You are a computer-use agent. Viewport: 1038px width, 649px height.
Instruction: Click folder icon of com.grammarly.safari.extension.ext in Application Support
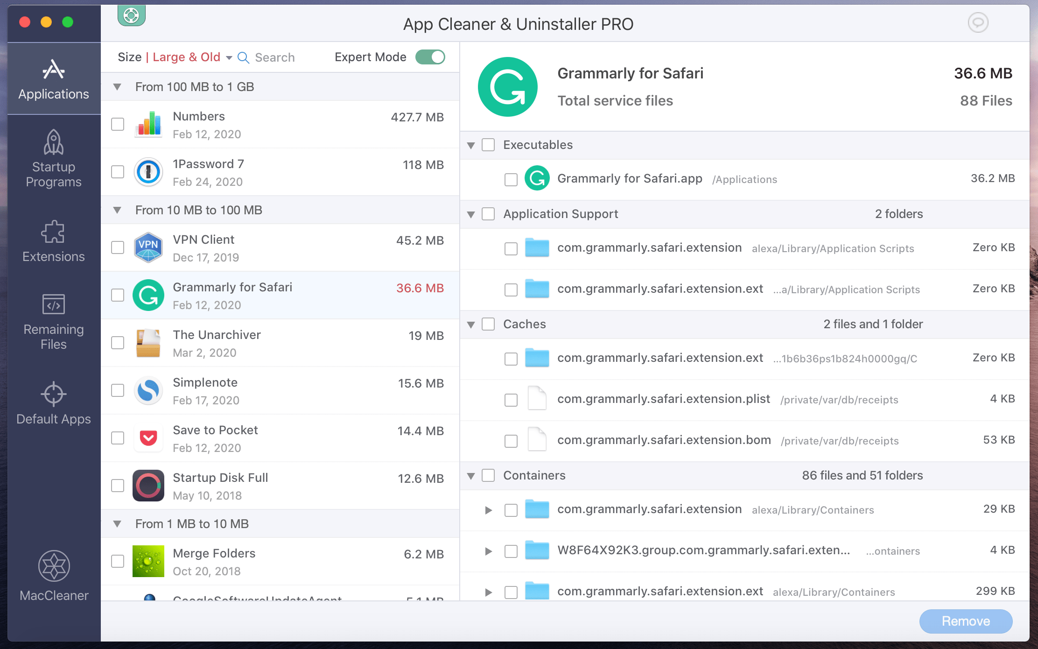[x=537, y=289]
